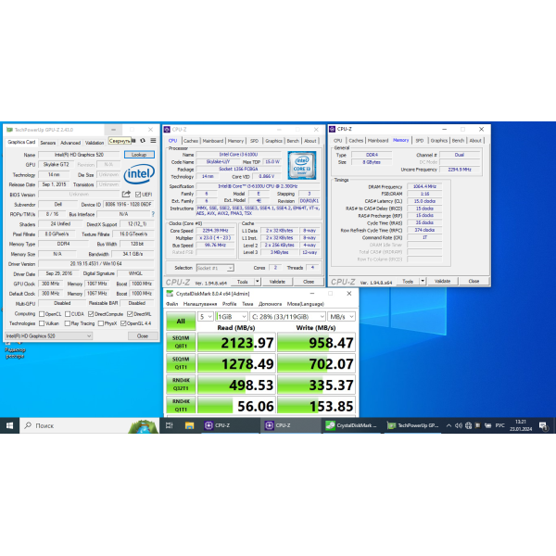Viewport: 556px width, 556px height.
Task: Open the MB/s unit dropdown
Action: 341,317
